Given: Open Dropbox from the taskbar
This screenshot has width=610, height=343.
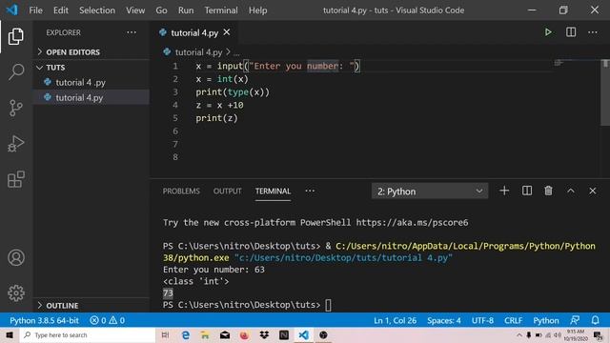Looking at the screenshot, I should 264,335.
